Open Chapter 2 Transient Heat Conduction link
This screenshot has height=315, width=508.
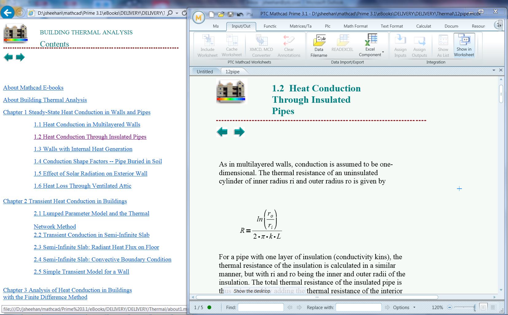coord(65,201)
